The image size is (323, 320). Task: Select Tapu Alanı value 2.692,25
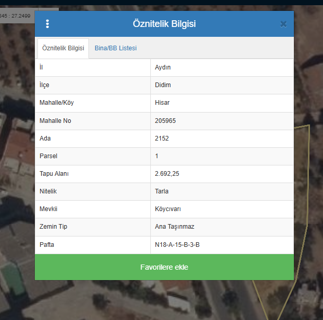pyautogui.click(x=167, y=174)
